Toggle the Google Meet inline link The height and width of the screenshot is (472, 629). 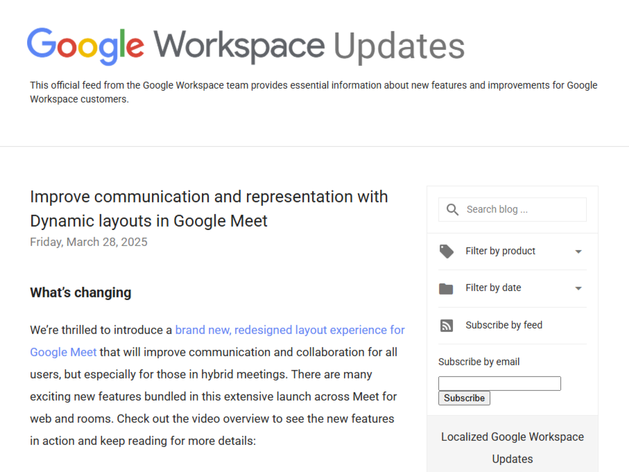click(63, 352)
